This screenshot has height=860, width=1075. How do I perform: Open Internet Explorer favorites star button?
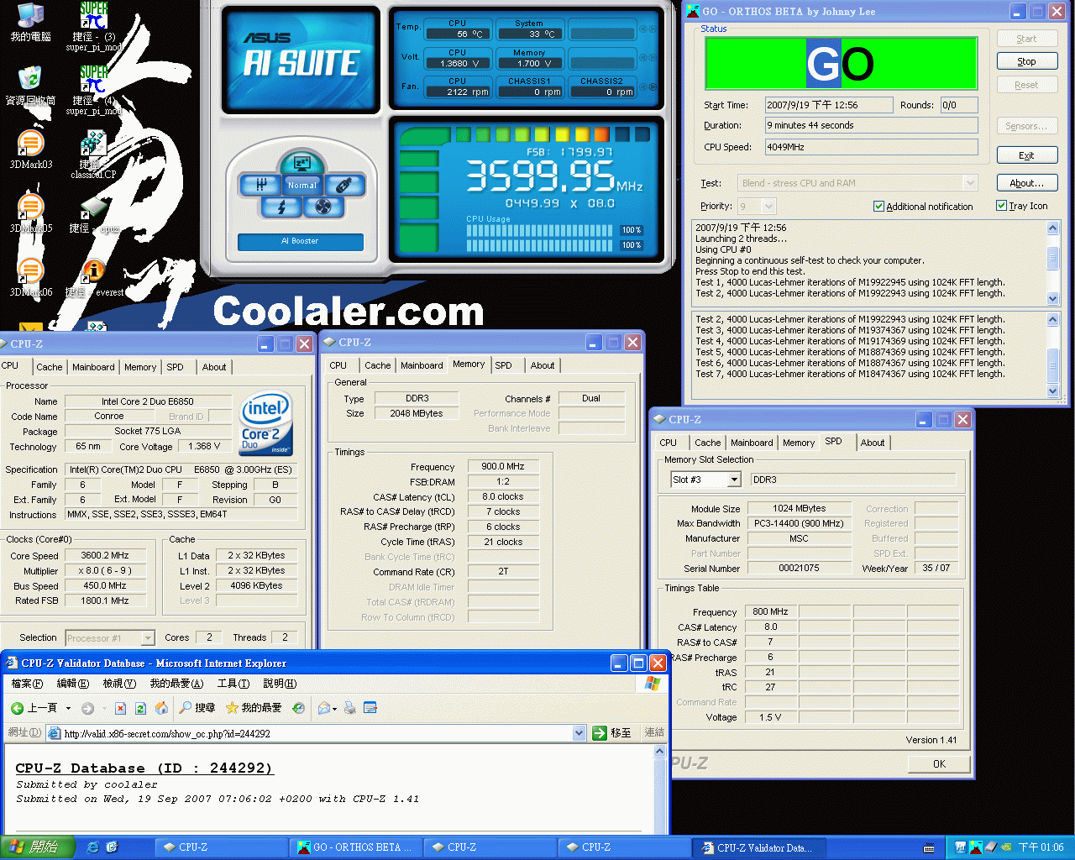tap(254, 708)
